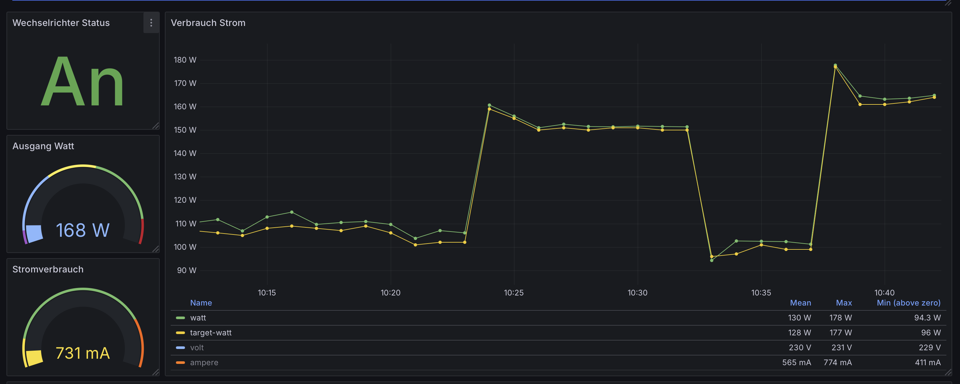Viewport: 960px width, 384px height.
Task: Click the 168 W gauge value
Action: pos(83,230)
